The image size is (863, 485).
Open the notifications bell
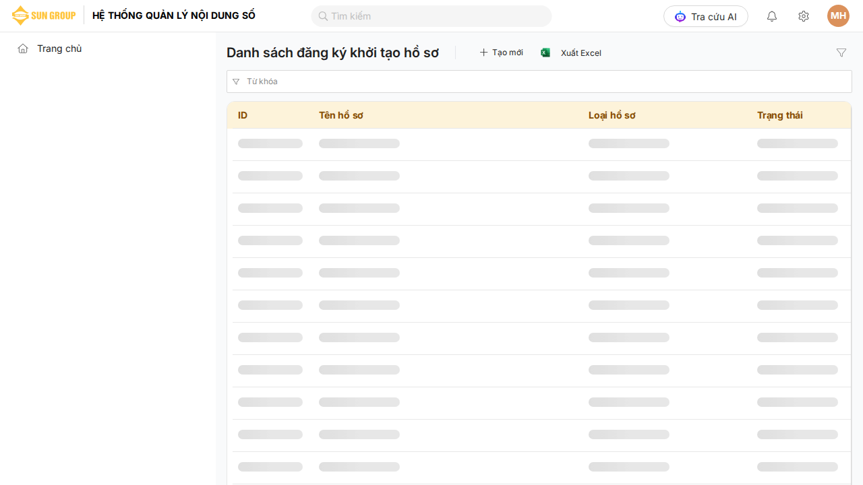pos(772,16)
